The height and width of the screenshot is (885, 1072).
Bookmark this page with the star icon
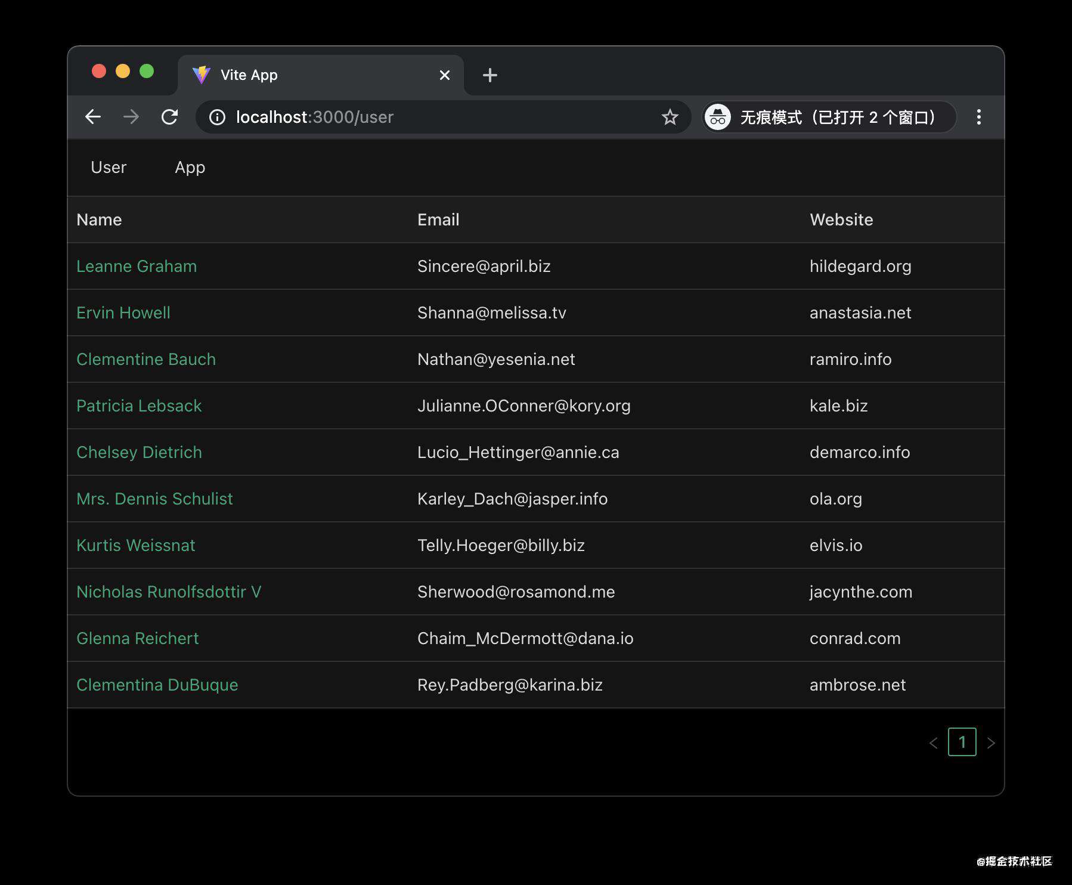coord(670,117)
